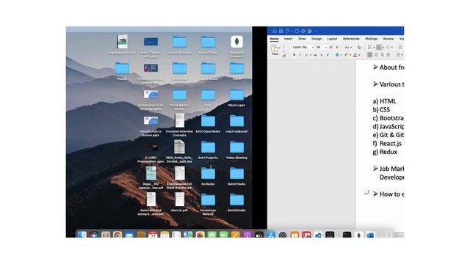The height and width of the screenshot is (264, 470).
Task: Open Visual Studio Code from the Dock
Action: 317,235
